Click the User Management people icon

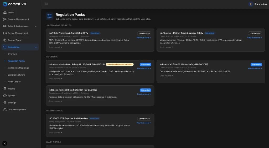pos(5,109)
